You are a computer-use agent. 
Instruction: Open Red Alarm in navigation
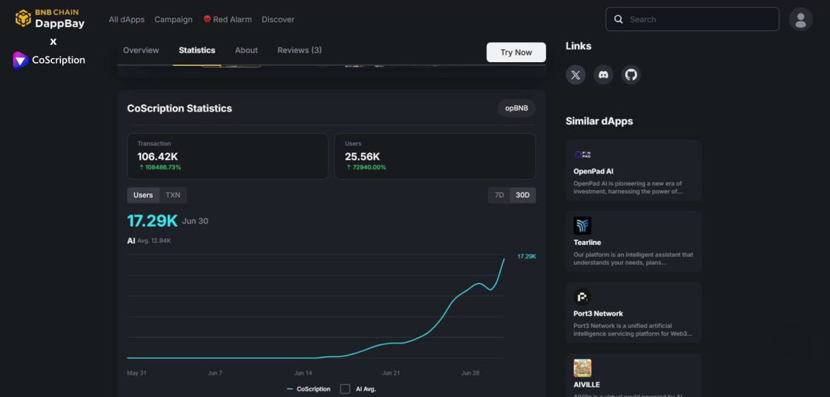click(232, 19)
